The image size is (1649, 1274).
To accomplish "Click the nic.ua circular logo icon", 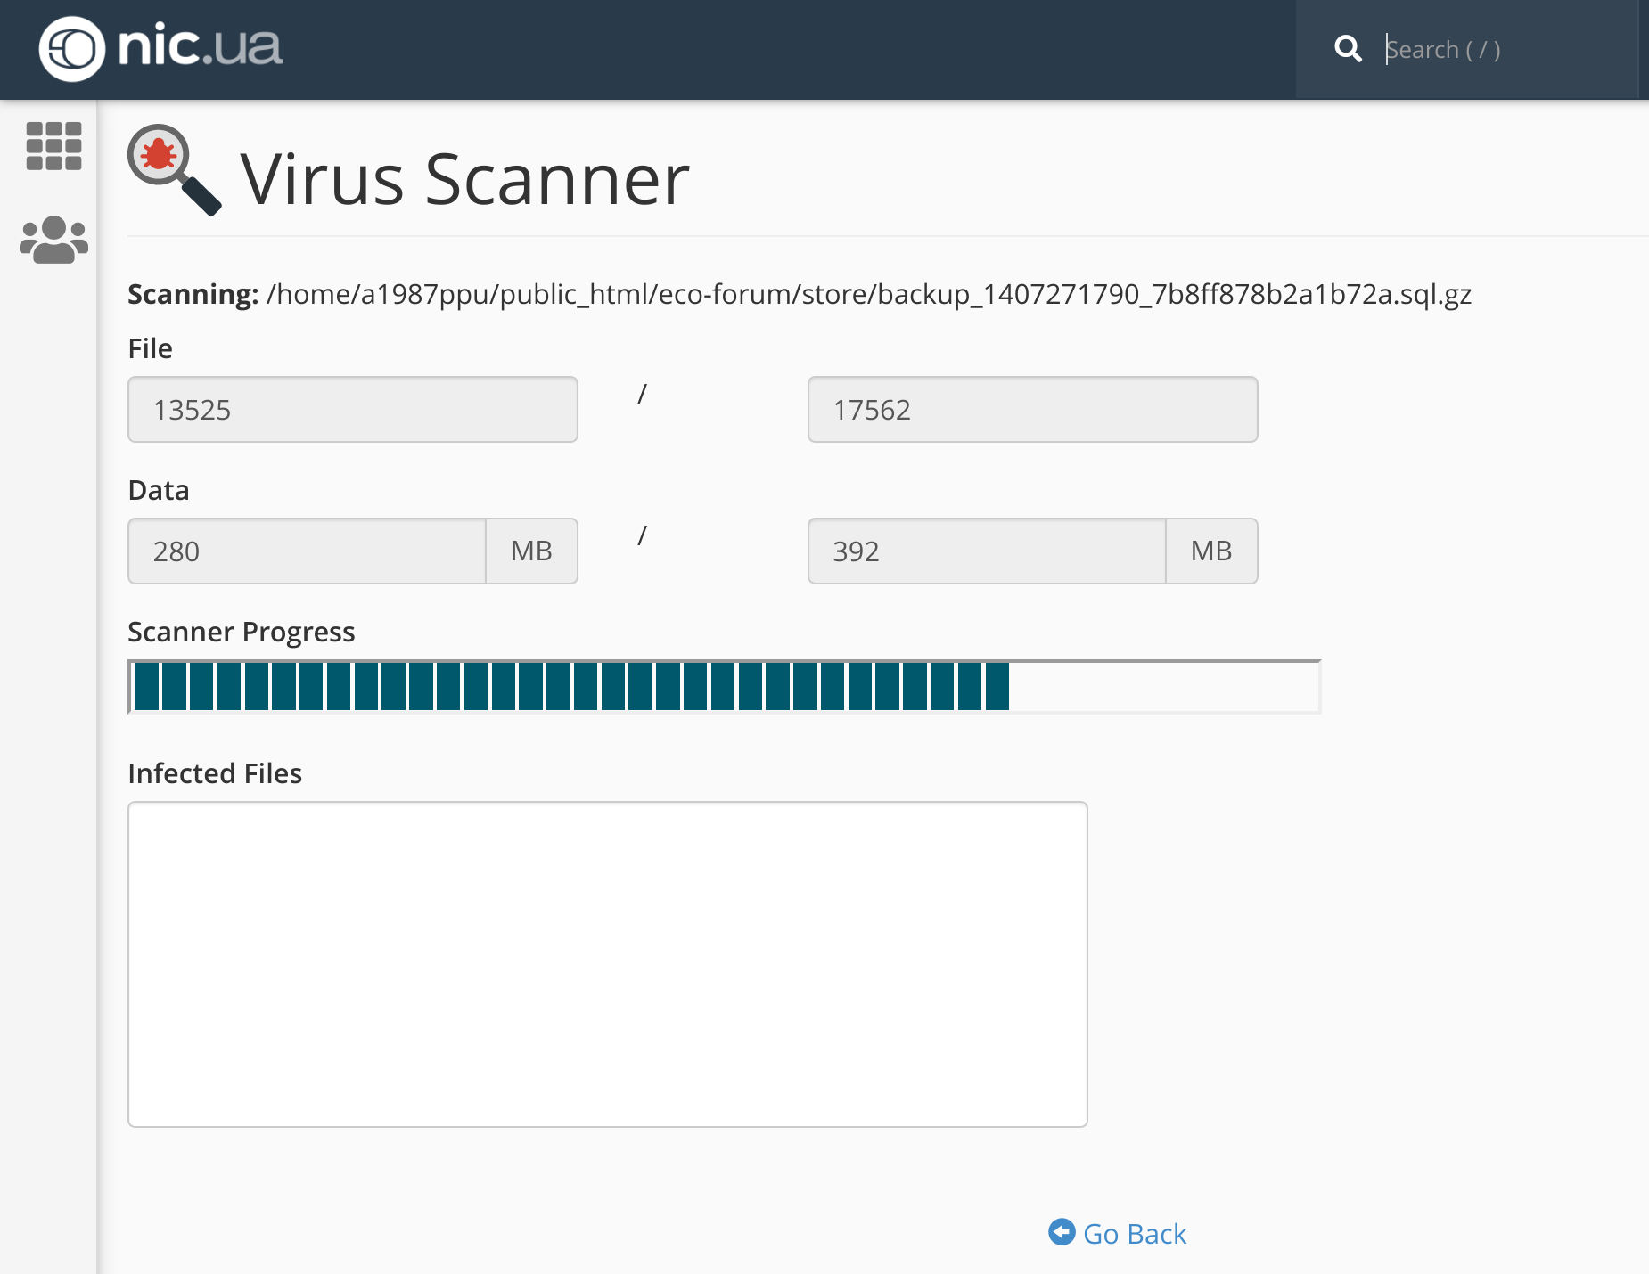I will (x=71, y=49).
